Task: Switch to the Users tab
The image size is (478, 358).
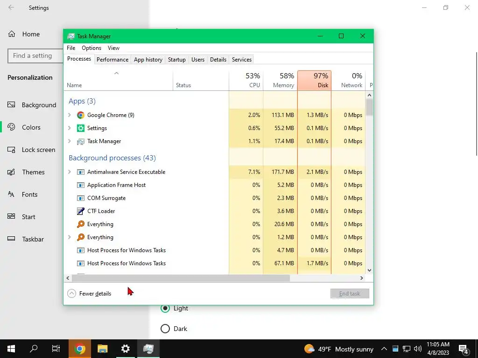Action: click(x=198, y=60)
